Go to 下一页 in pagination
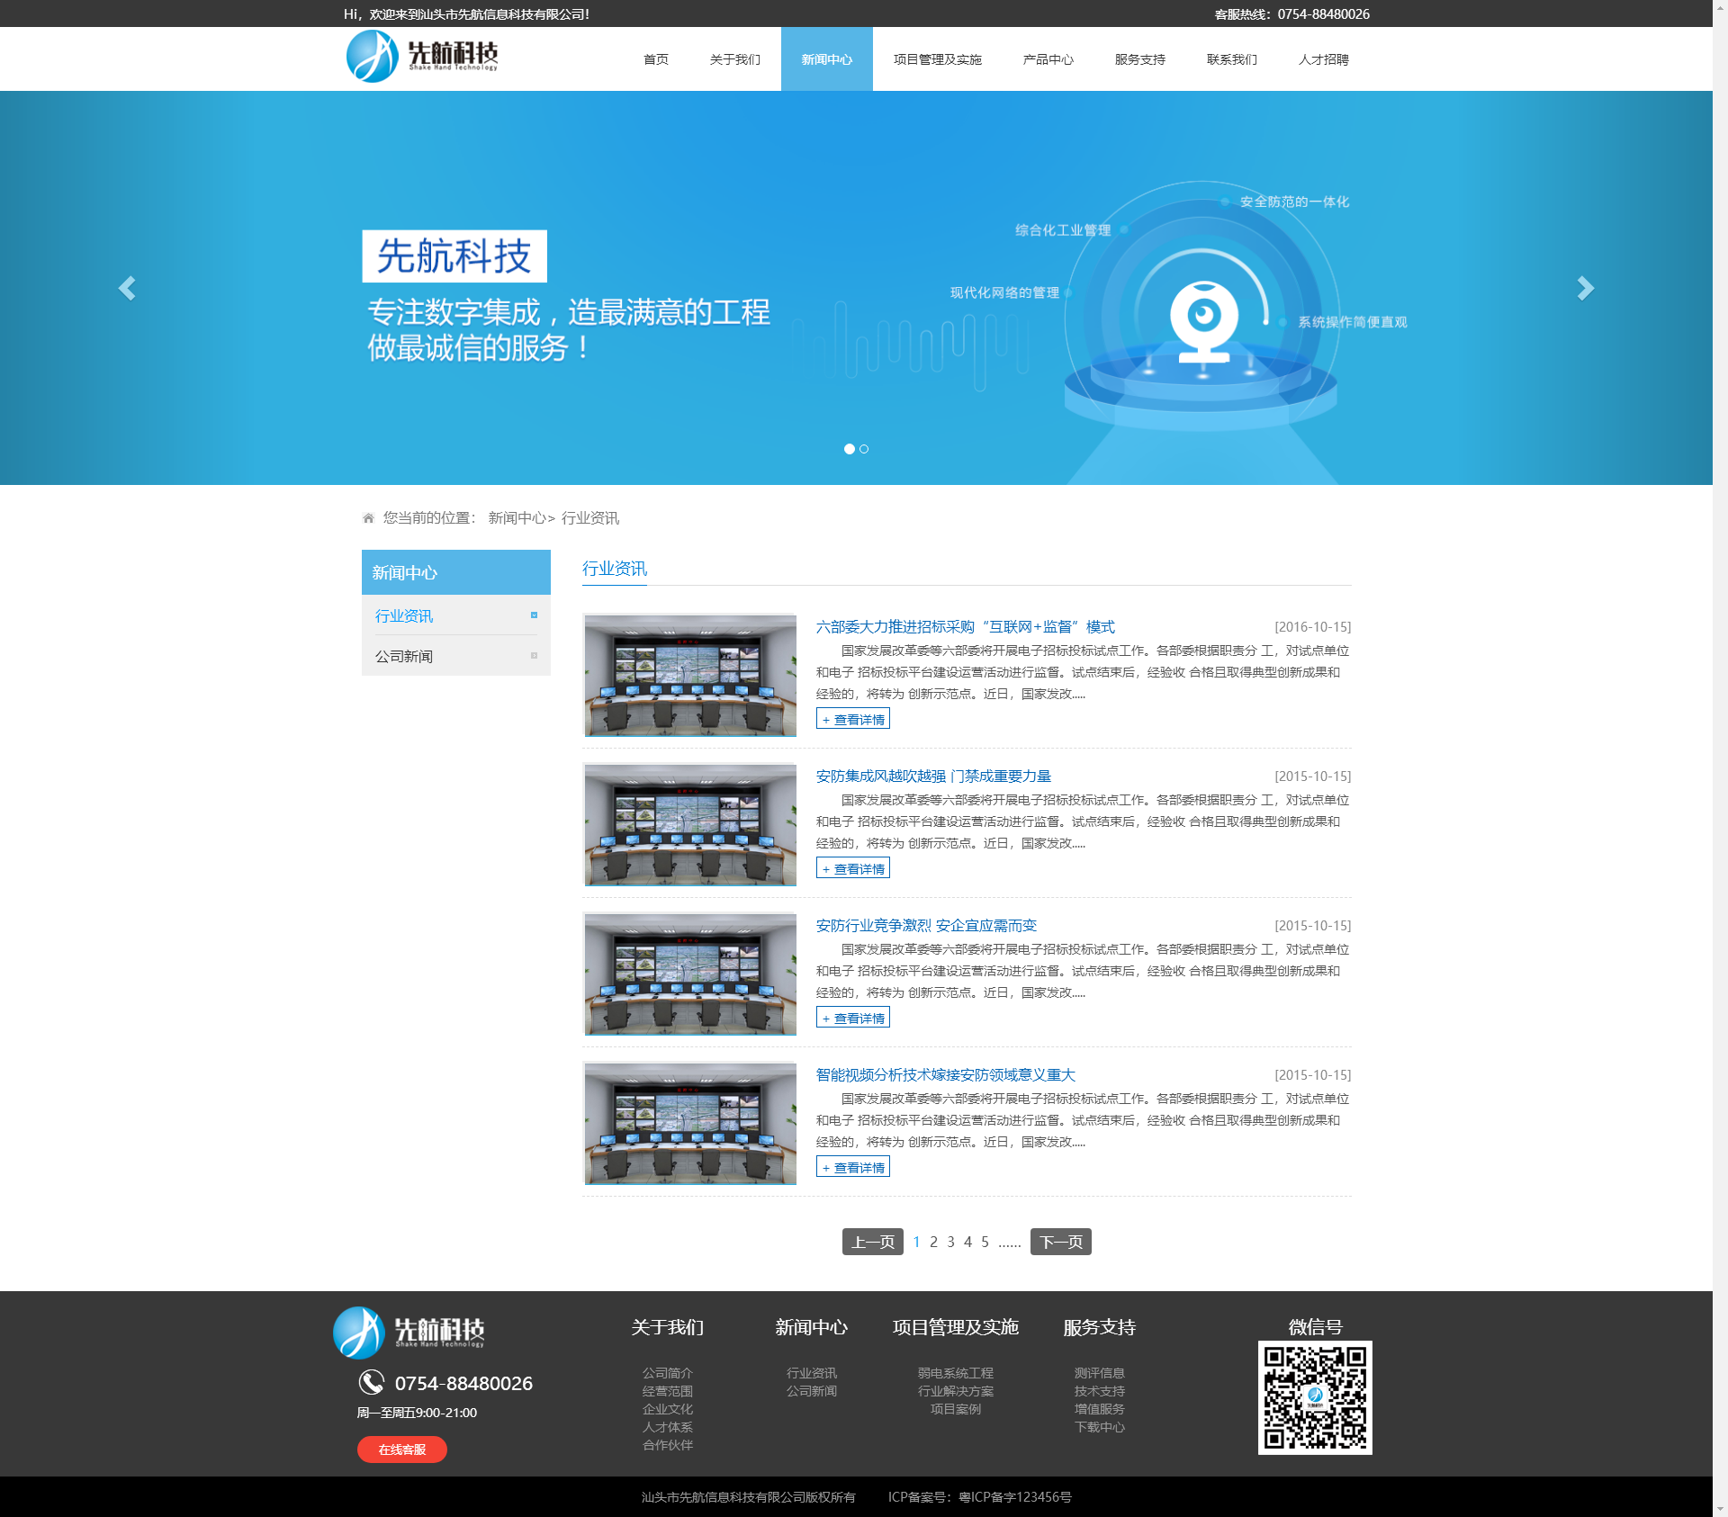1728x1517 pixels. coord(1060,1242)
